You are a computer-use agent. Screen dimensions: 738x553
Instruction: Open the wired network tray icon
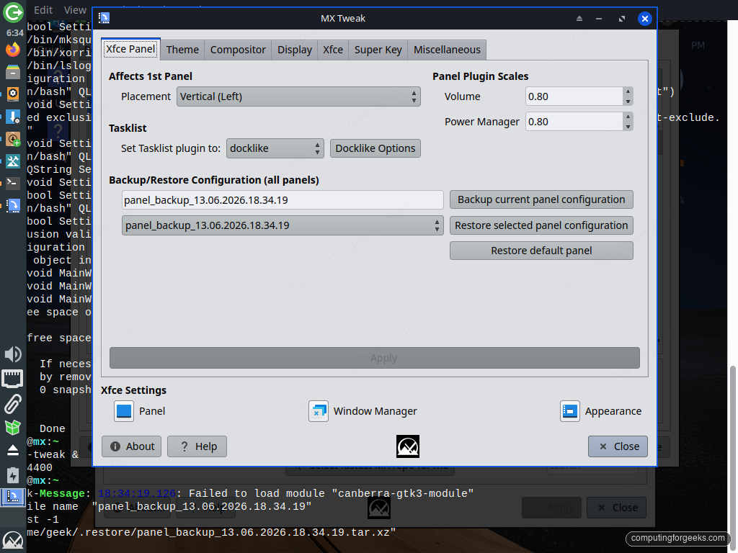click(13, 379)
